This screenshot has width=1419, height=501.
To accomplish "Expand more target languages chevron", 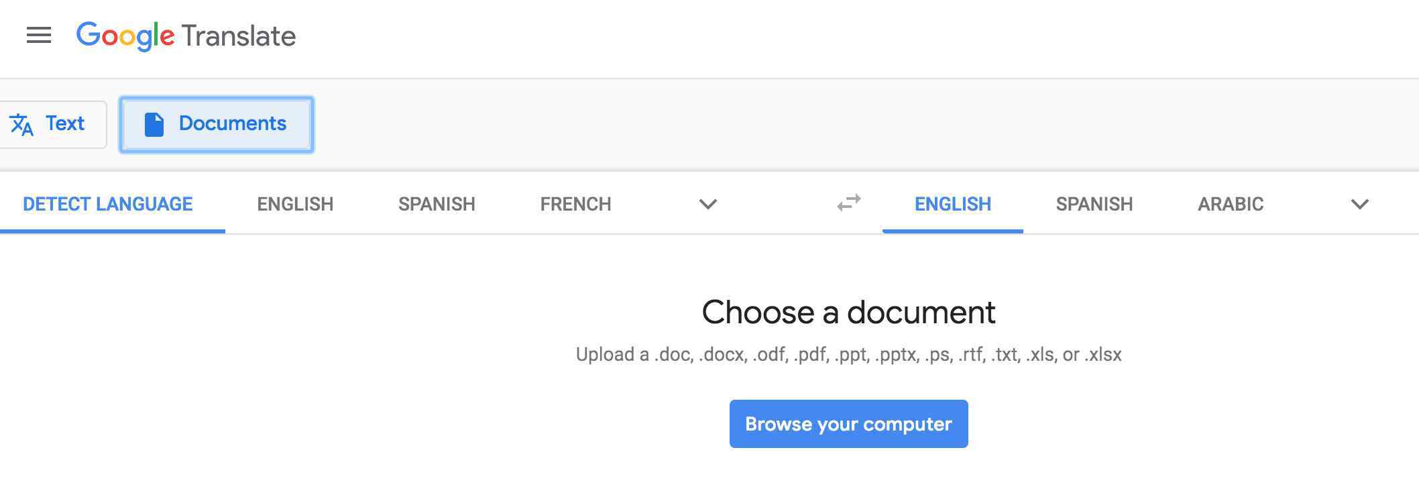I will (1359, 204).
